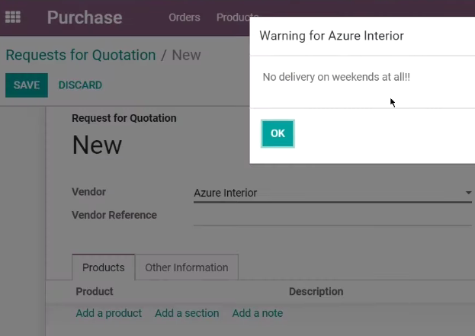
Task: Click OK in the warning dialog
Action: pos(278,133)
